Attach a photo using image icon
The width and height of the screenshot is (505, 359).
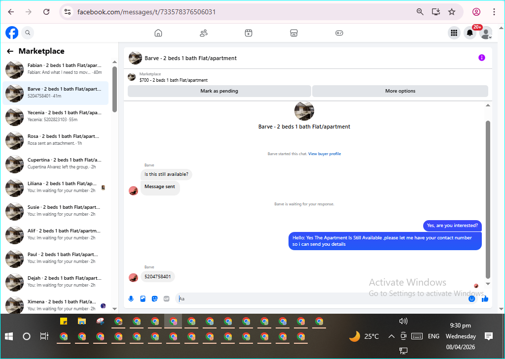[143, 299]
